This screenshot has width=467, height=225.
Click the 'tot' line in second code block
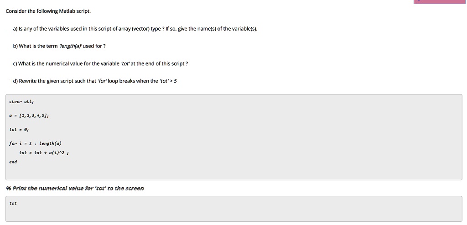[x=13, y=203]
